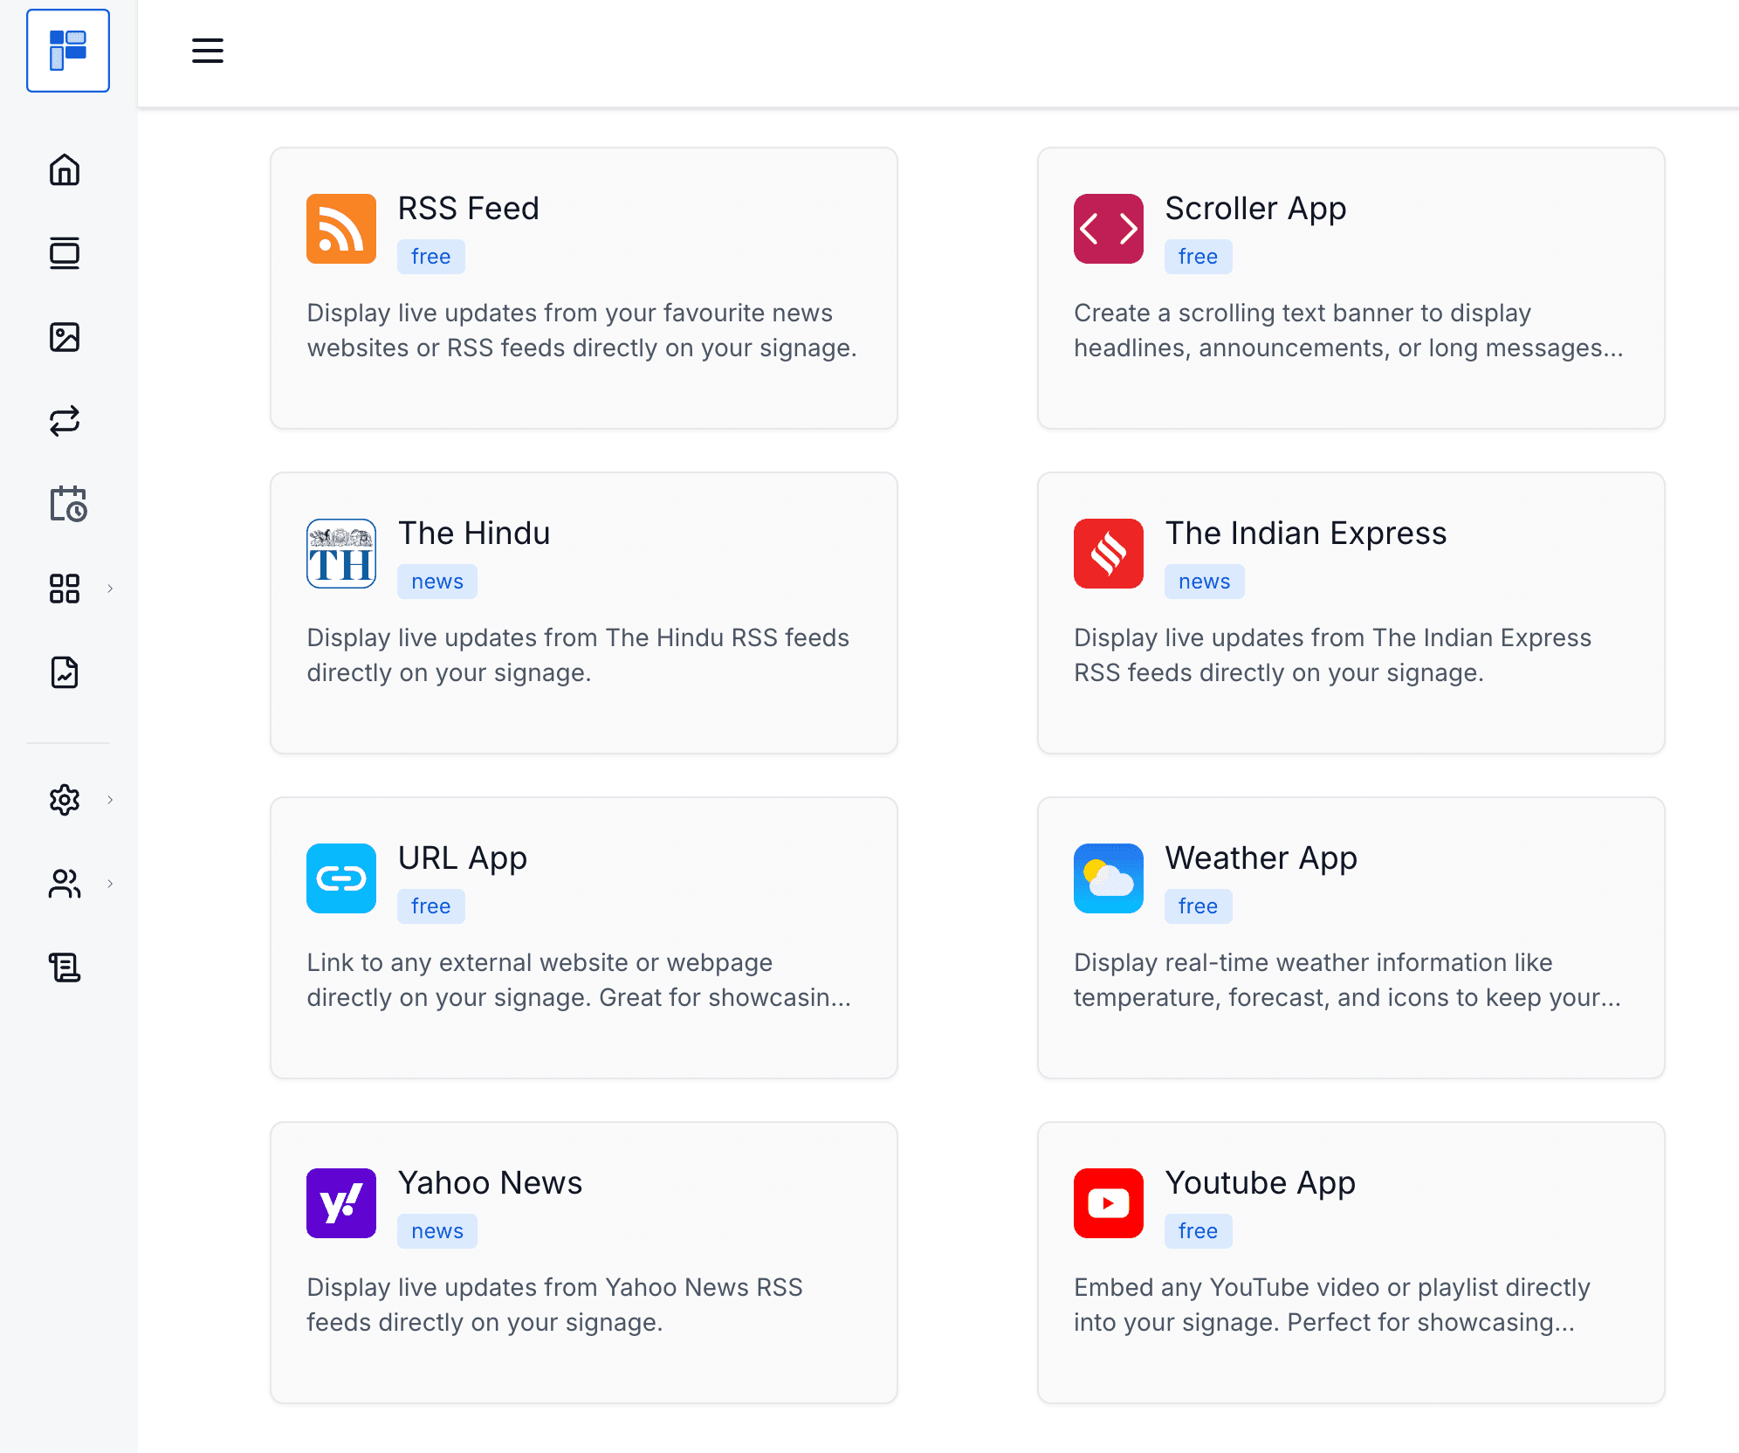Screen dimensions: 1739x1453
Task: Expand the apps grid submenu chevron
Action: (x=110, y=589)
